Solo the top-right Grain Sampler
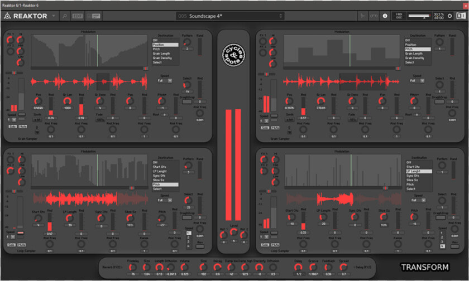The width and height of the screenshot is (469, 281). (265, 128)
